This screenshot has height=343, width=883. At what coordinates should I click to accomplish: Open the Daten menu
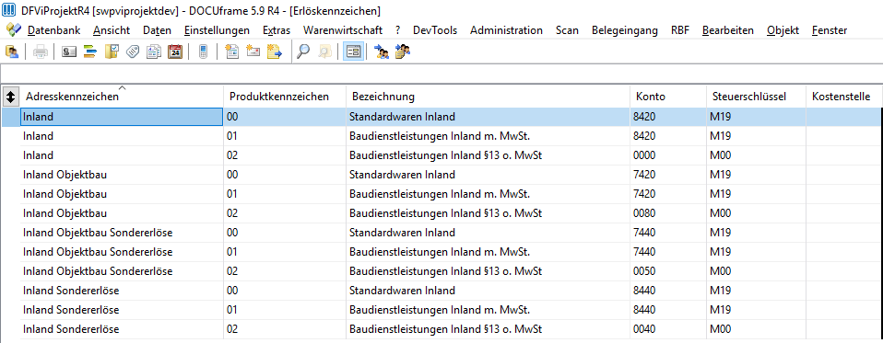[x=157, y=30]
